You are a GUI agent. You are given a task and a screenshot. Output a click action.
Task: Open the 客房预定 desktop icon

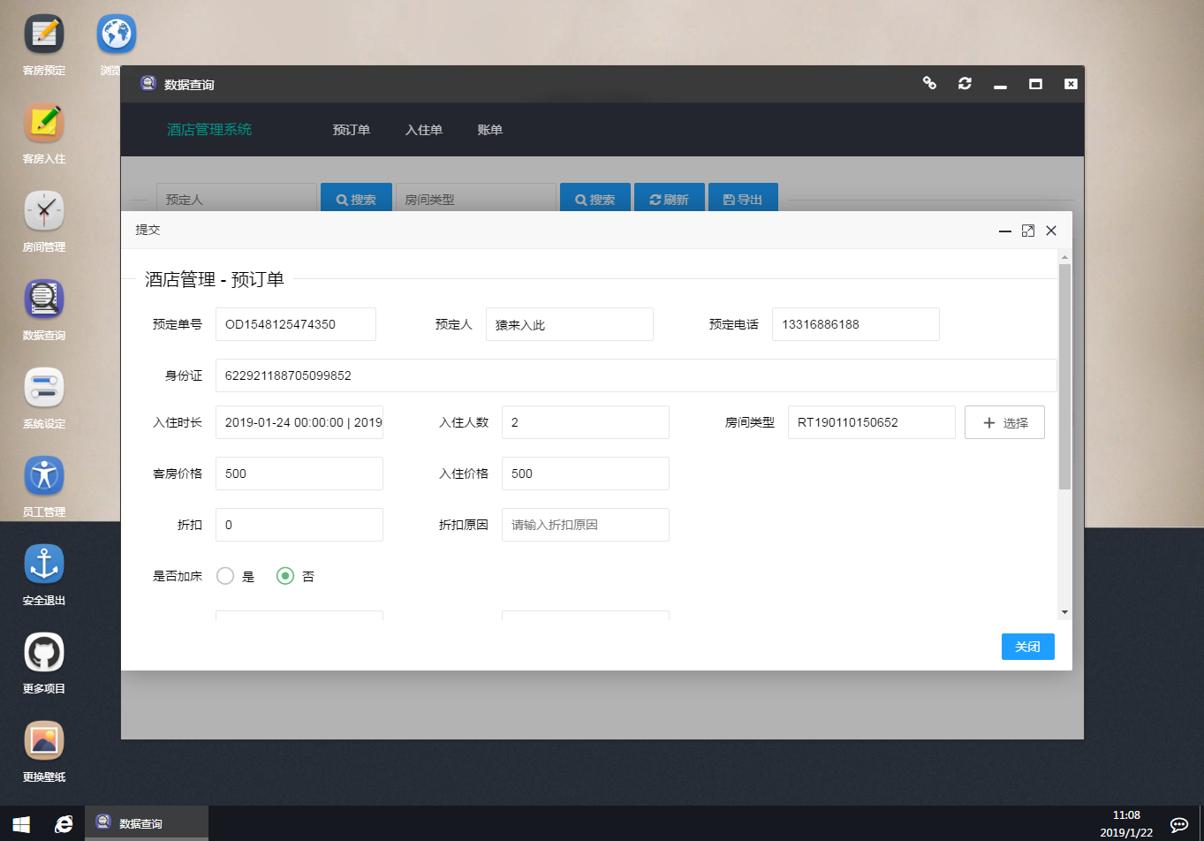coord(43,35)
